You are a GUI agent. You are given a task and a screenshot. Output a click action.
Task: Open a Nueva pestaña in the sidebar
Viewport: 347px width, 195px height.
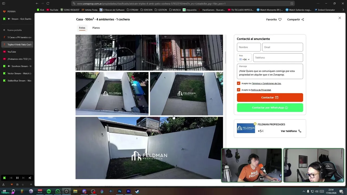pos(17,30)
